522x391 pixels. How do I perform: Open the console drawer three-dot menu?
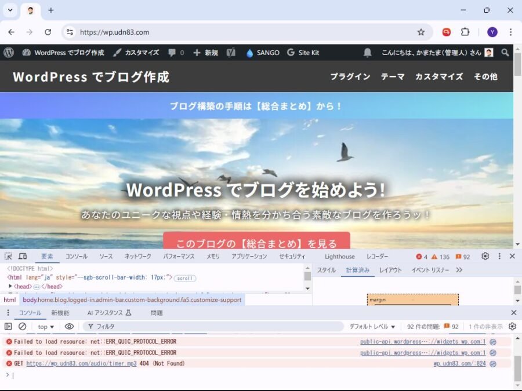pos(8,313)
